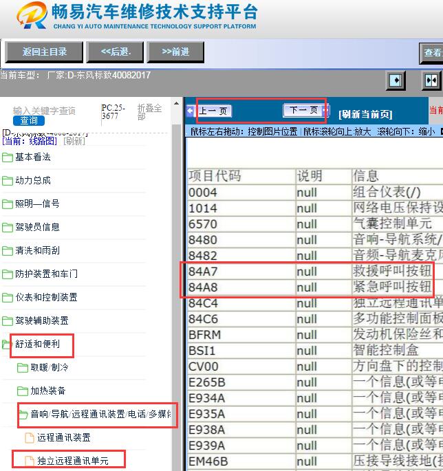Expand the 驾驶辅助装置 folder
The width and height of the screenshot is (443, 471).
pyautogui.click(x=36, y=320)
